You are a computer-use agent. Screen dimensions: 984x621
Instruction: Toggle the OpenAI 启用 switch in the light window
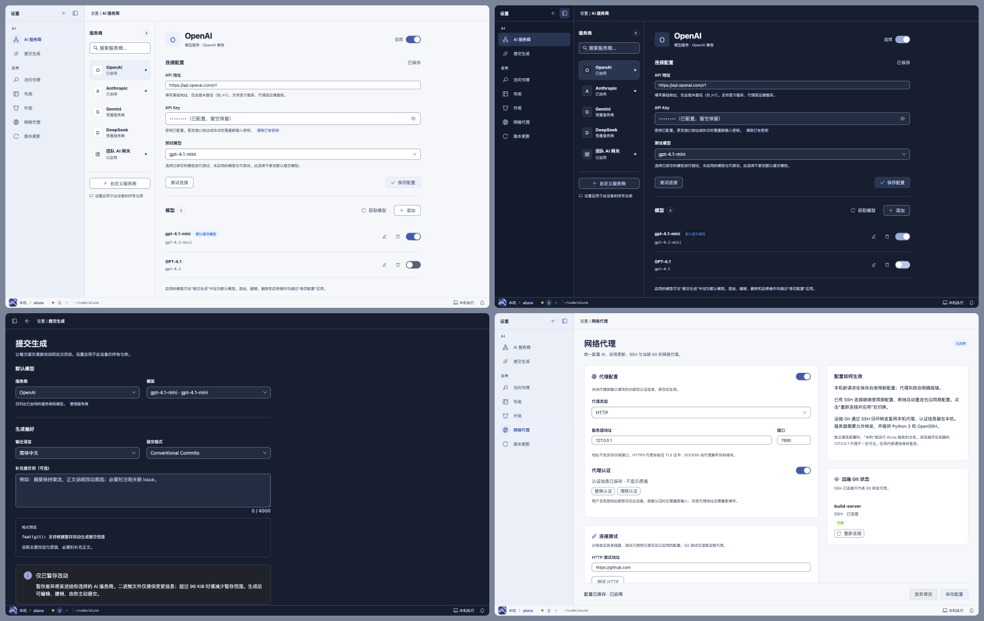pos(413,39)
